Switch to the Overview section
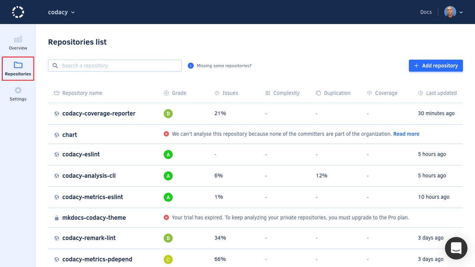Screen dimensions: 475x267 [18, 43]
